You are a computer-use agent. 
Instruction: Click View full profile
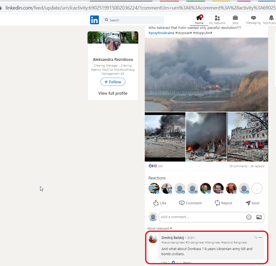pyautogui.click(x=113, y=93)
